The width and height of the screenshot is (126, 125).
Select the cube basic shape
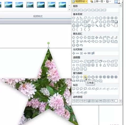pyautogui.click(x=112, y=22)
